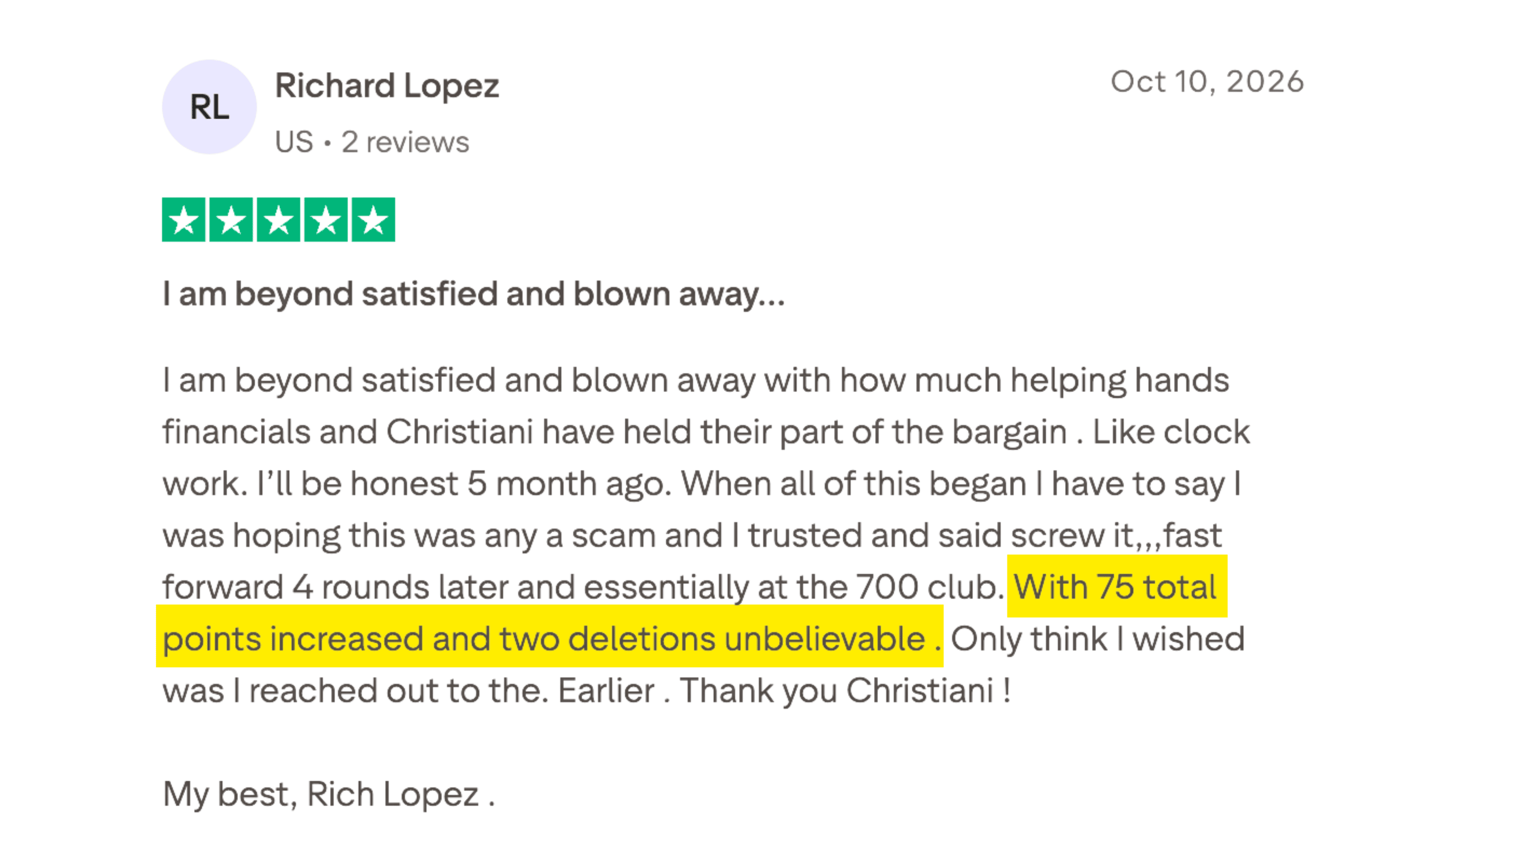Click the Oct 10, 2026 review date
The height and width of the screenshot is (863, 1535).
point(1207,82)
